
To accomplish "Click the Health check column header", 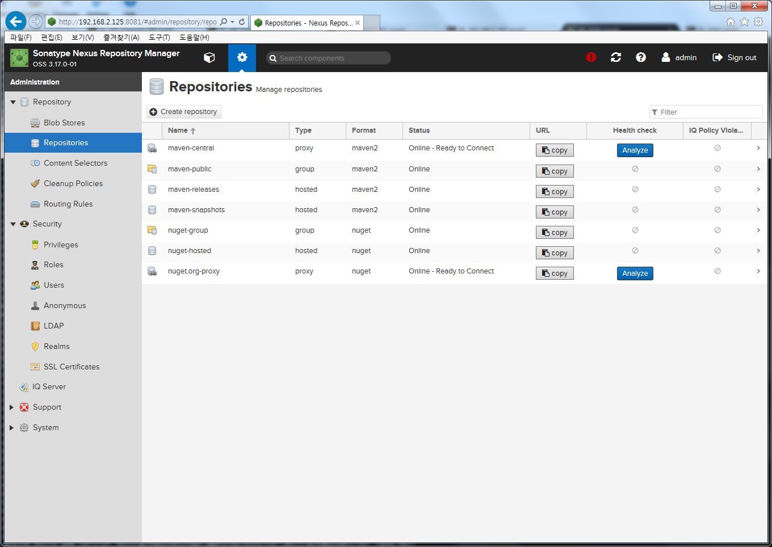I will pyautogui.click(x=635, y=131).
